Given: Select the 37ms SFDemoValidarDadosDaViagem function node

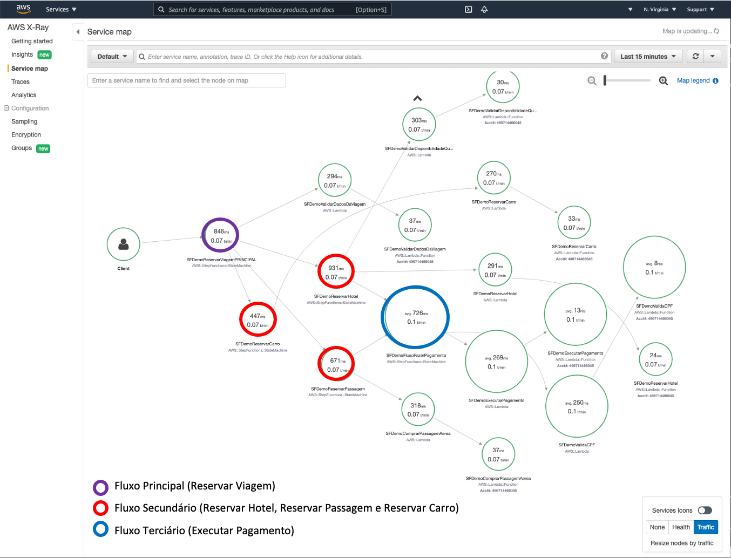Looking at the screenshot, I should 415,225.
